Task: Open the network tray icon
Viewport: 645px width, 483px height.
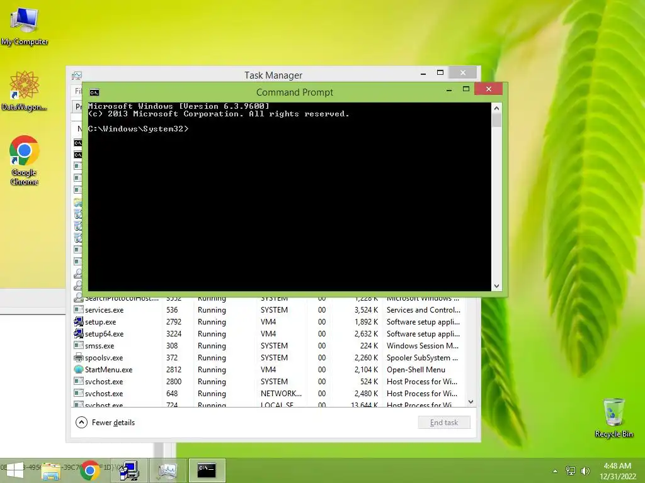Action: pos(571,470)
